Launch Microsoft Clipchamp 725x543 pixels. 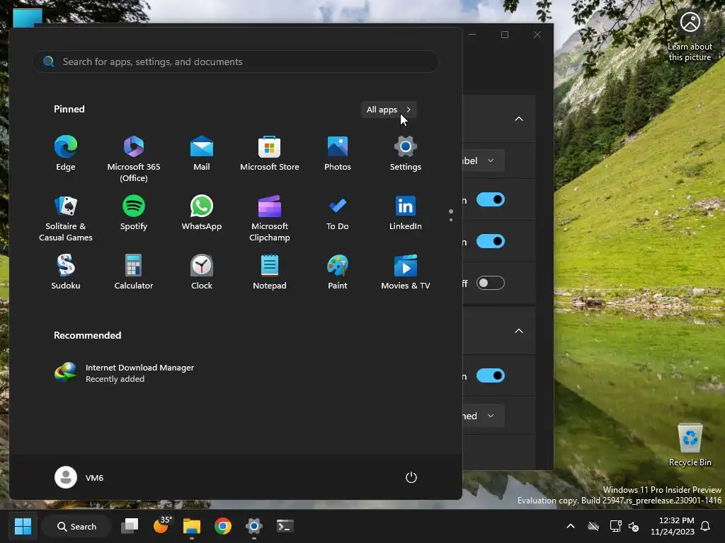pyautogui.click(x=270, y=218)
